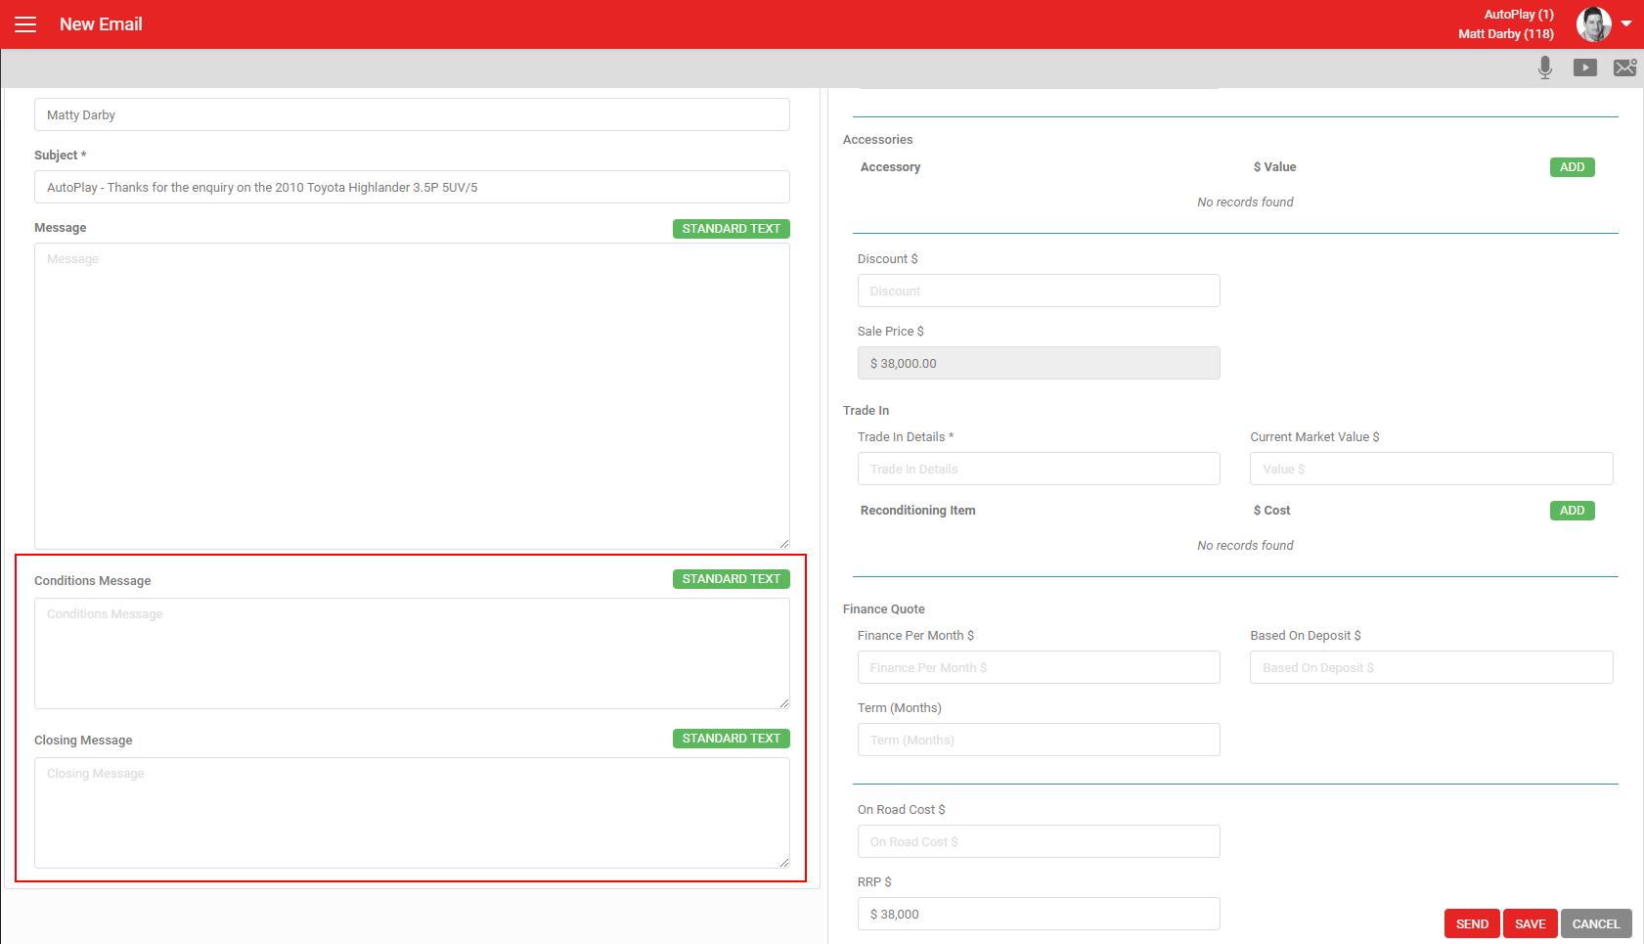
Task: Focus the Discount input field
Action: pos(1039,291)
